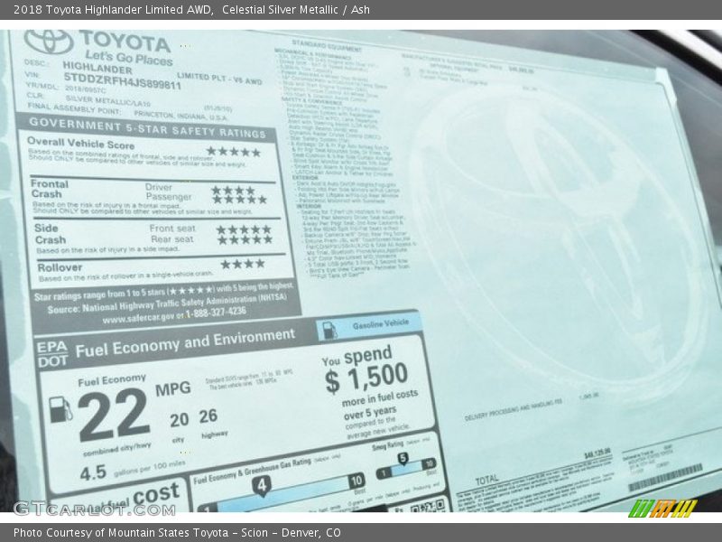Select the Front seat side crash stars
The image size is (722, 542).
pyautogui.click(x=244, y=229)
